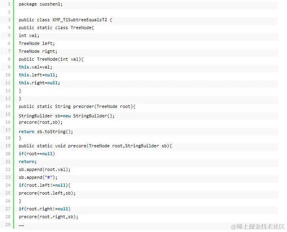Click the 'if(root.right!=null)' condition line
The width and height of the screenshot is (287, 232).
[x=44, y=209]
